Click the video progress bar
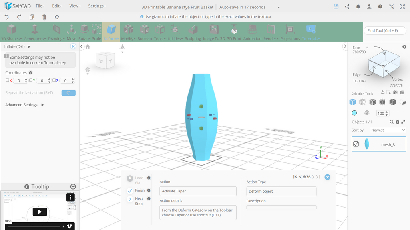Image resolution: width=410 pixels, height=230 pixels. point(34,226)
